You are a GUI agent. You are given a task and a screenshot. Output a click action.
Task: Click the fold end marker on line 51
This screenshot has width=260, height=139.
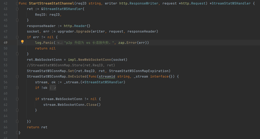[17, 54]
